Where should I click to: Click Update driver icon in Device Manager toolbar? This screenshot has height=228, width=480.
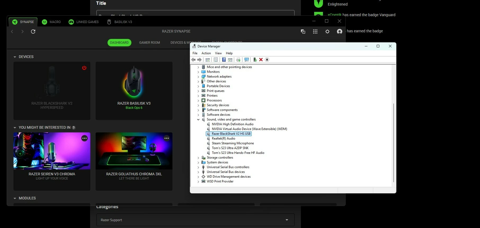(238, 60)
